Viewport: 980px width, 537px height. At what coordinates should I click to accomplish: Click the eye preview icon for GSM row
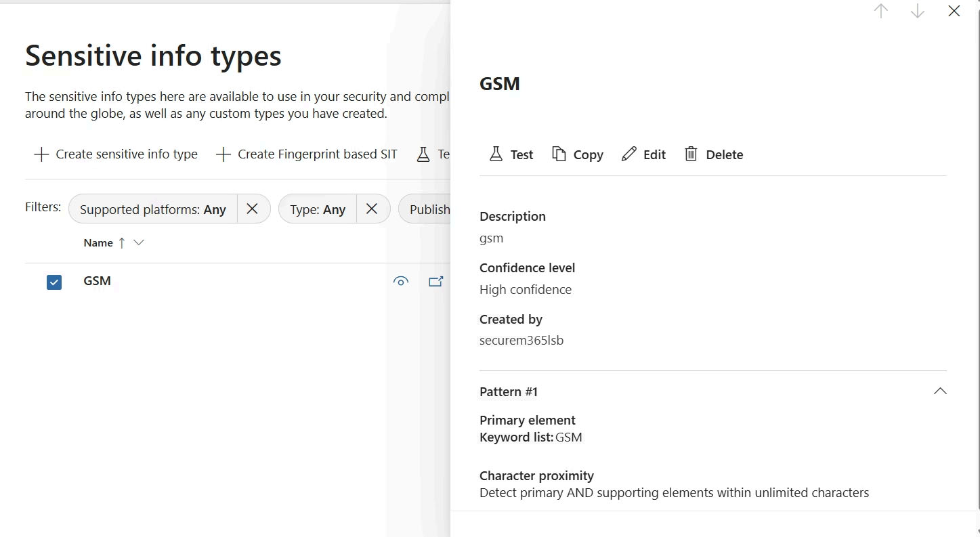(401, 282)
